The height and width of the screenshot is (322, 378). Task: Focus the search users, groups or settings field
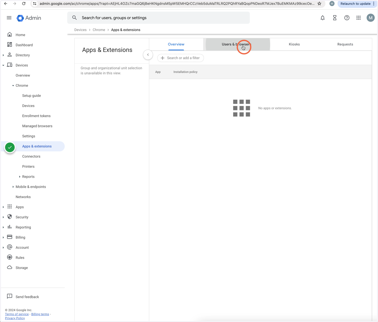158,18
